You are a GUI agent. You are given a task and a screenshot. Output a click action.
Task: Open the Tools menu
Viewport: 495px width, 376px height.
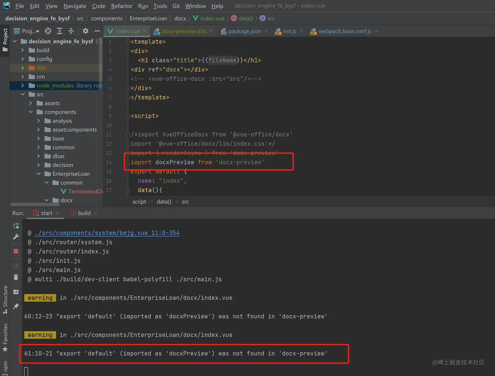click(x=160, y=6)
